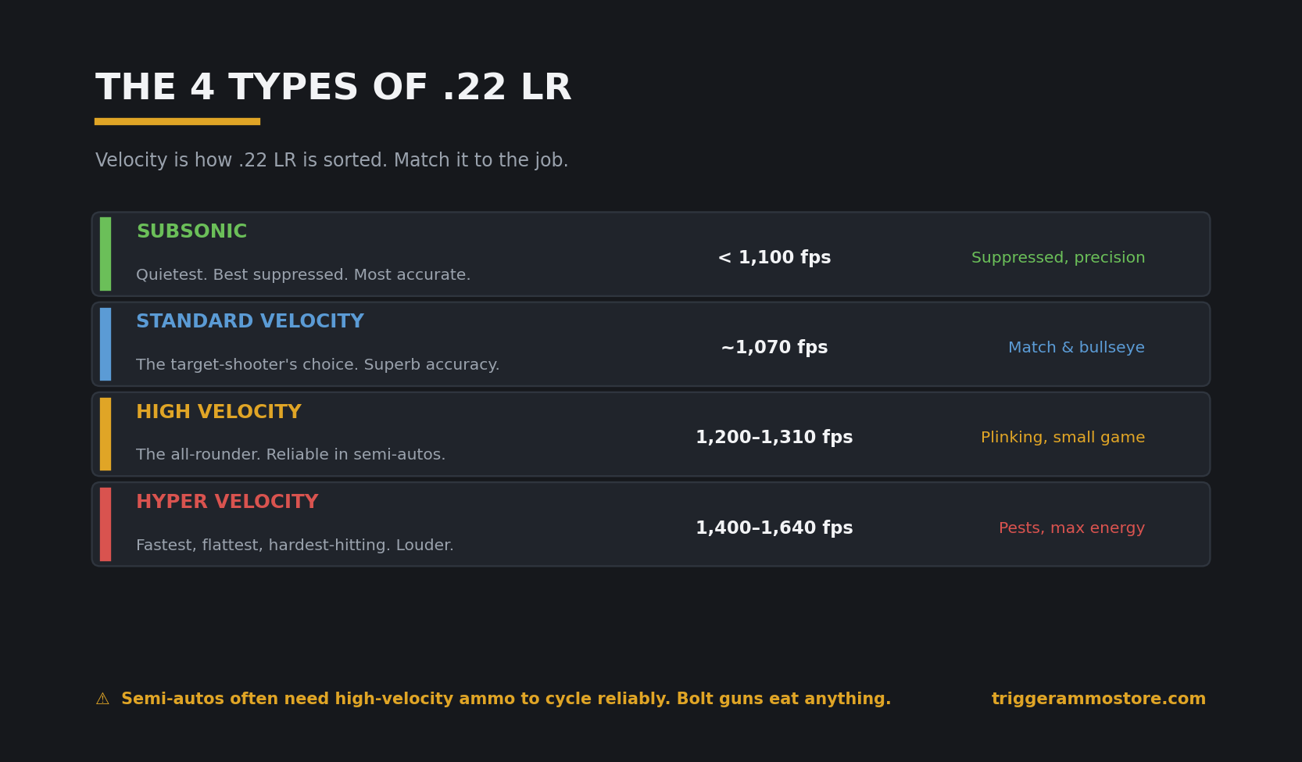The image size is (1302, 762).
Task: Click 'Fastest, flattest, hardest-hitting. Louder.' text
Action: (295, 546)
